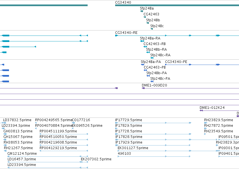Select the RP004129219.5prime EST label

pyautogui.click(x=58, y=148)
